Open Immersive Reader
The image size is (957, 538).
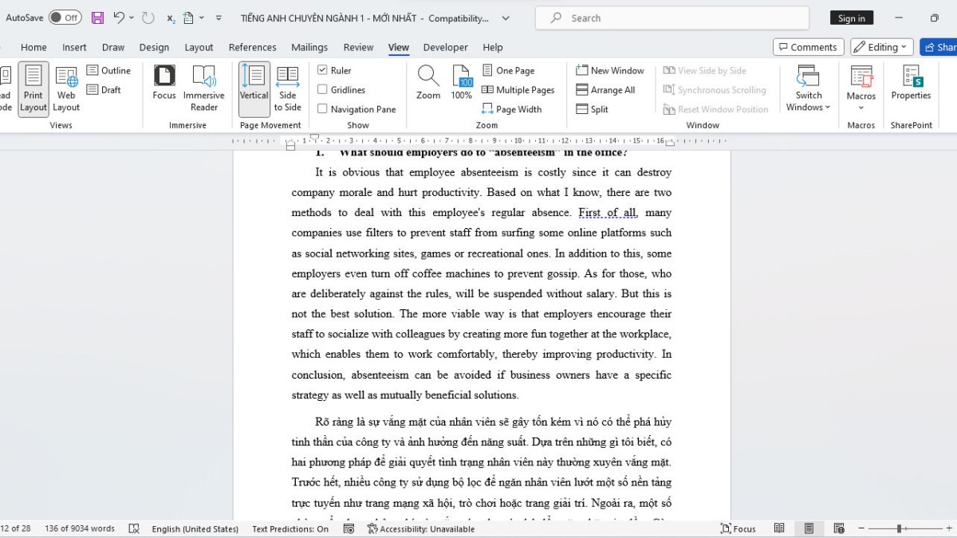coord(204,88)
